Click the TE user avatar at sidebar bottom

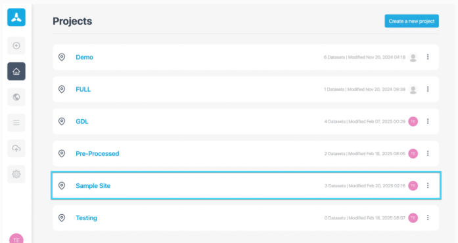(x=16, y=239)
